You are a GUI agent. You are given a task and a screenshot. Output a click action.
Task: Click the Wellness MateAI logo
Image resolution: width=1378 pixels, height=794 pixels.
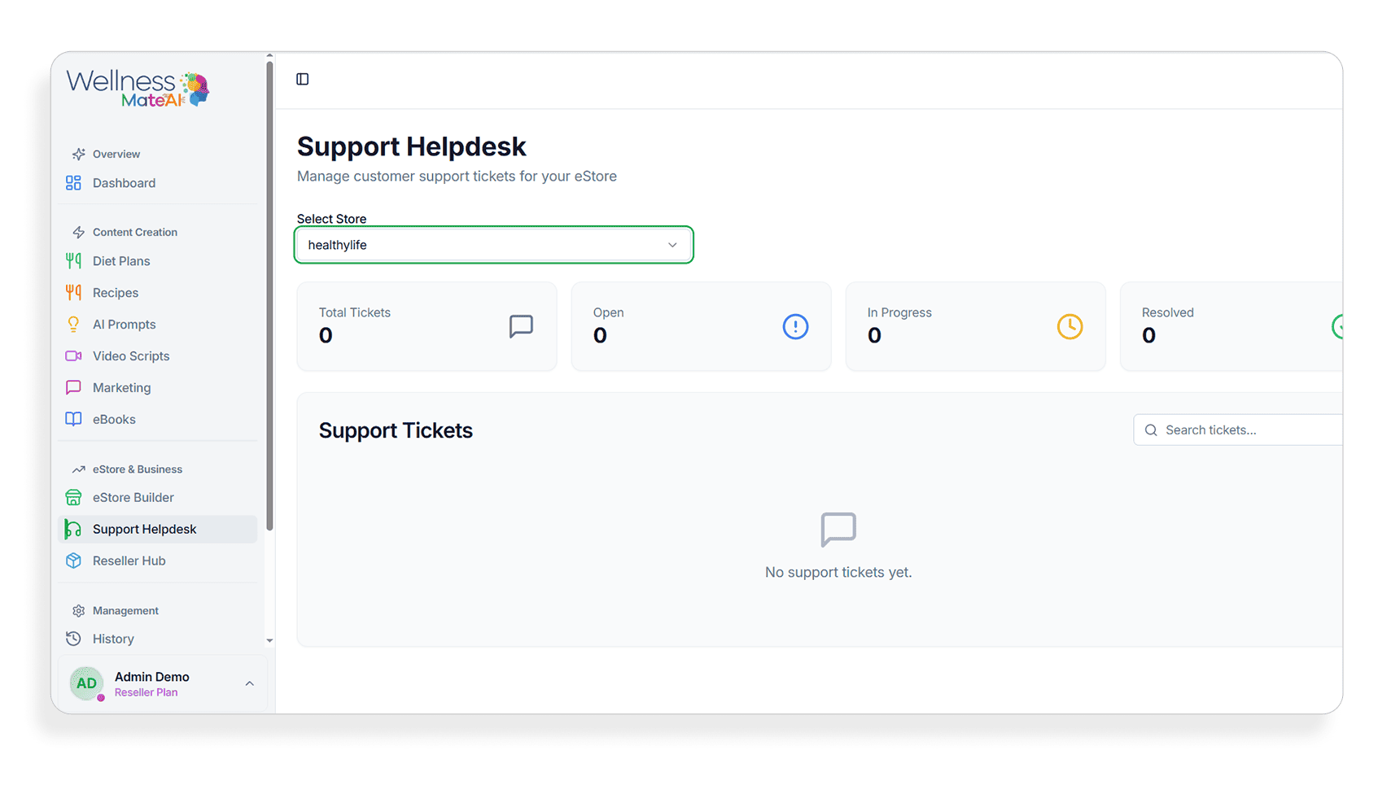click(138, 89)
